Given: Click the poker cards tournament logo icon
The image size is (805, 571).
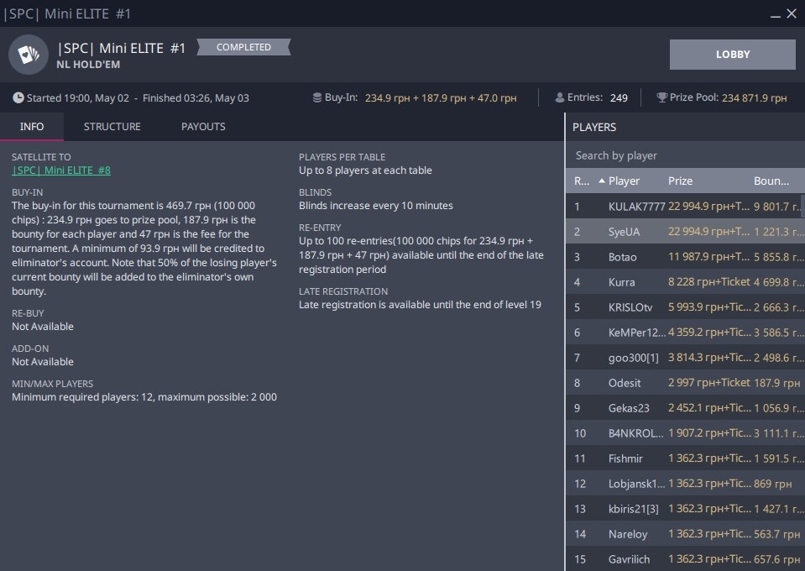Looking at the screenshot, I should pyautogui.click(x=29, y=55).
